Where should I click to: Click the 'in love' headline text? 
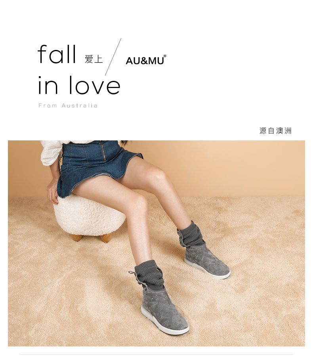tap(79, 85)
